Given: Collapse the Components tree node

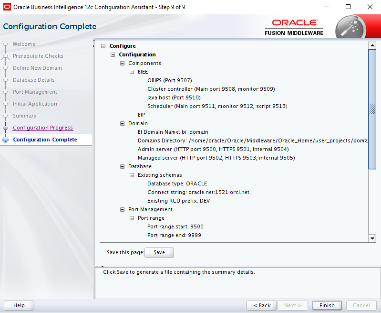Looking at the screenshot, I should (x=123, y=64).
